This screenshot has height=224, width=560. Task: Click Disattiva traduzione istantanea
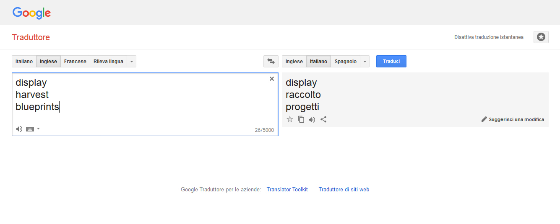click(489, 37)
